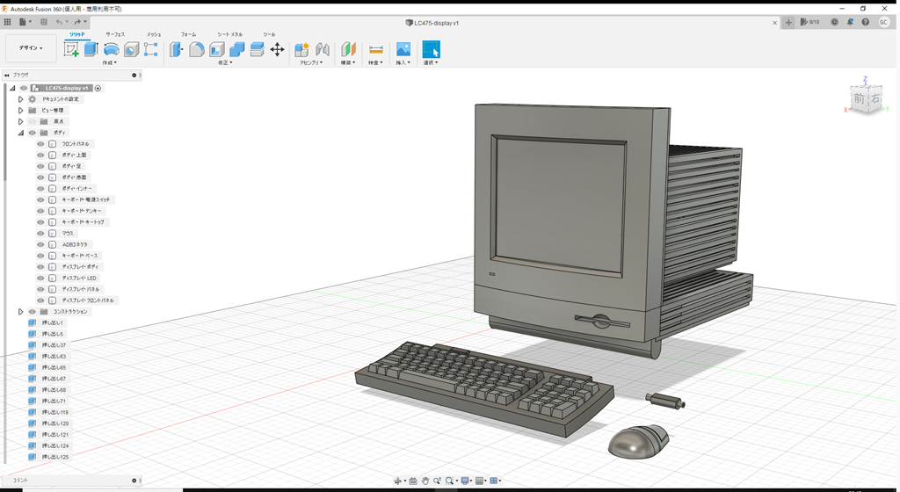Screen dimensions: 900x492
Task: Show the 原点 folder via eye icon
Action: [32, 122]
